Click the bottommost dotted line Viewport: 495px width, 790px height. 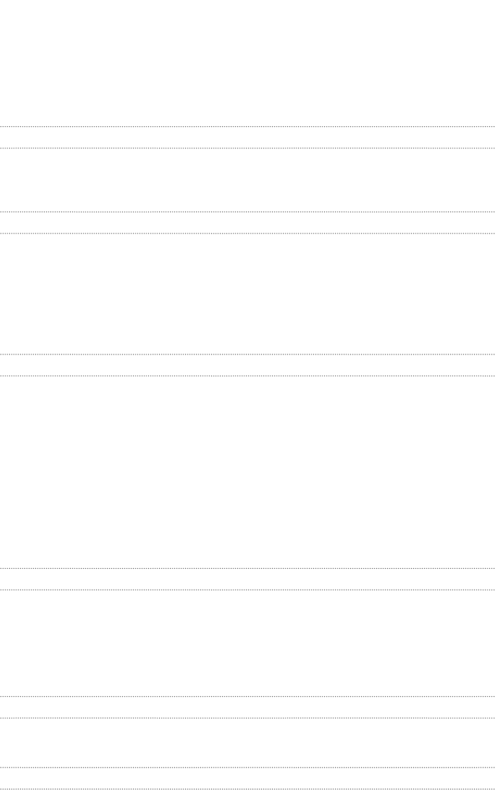pos(247,789)
